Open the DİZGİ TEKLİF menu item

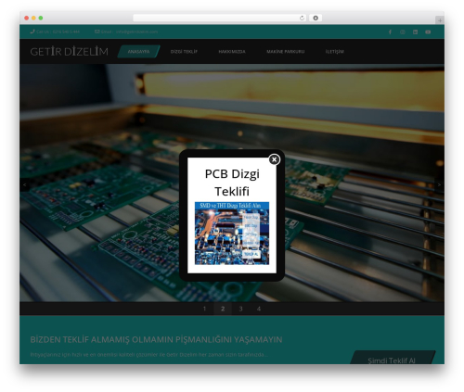(184, 52)
